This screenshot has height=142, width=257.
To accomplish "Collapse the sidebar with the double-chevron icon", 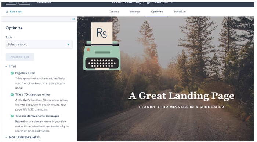I will coord(73,19).
